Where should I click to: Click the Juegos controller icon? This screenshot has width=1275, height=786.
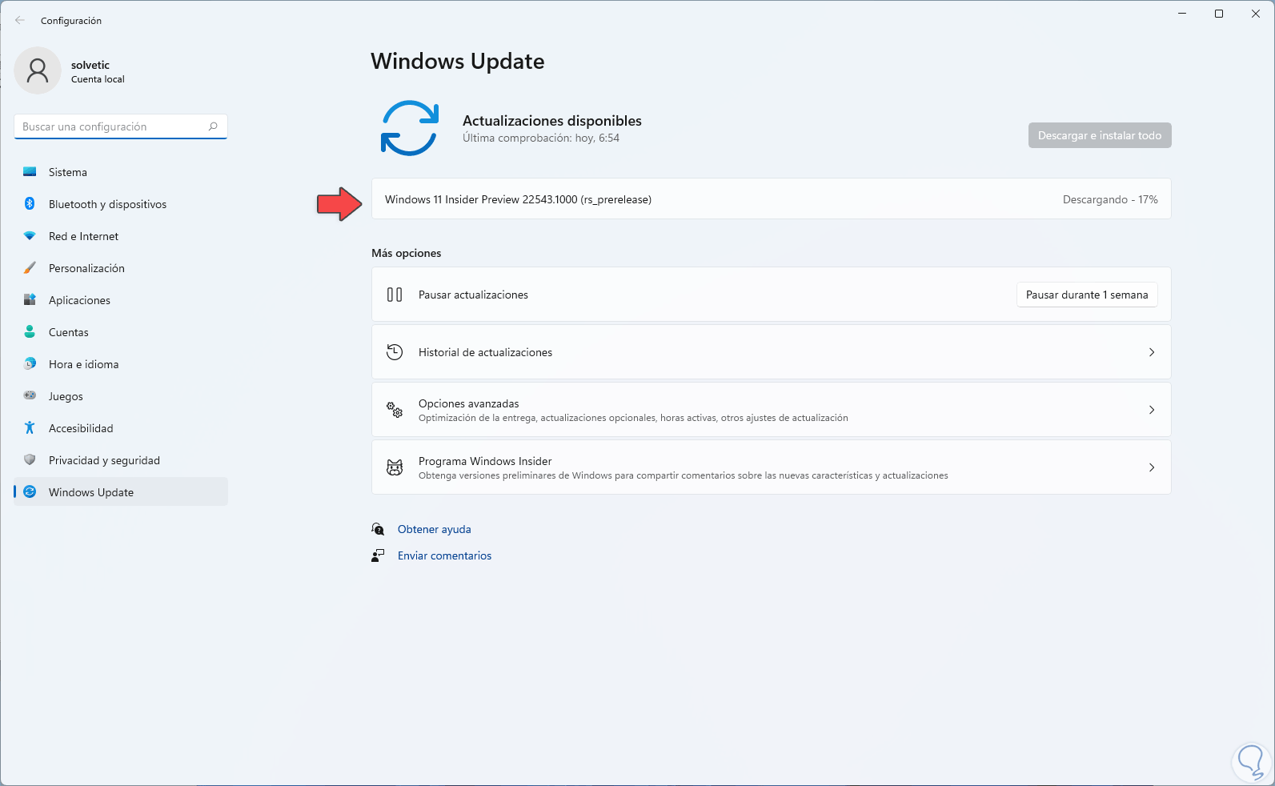tap(30, 395)
